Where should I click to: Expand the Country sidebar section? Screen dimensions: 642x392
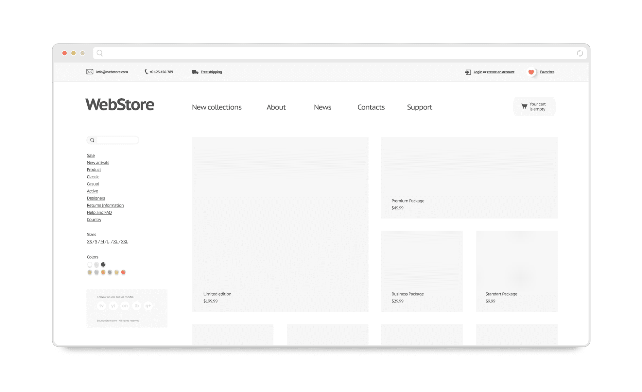[x=94, y=219]
